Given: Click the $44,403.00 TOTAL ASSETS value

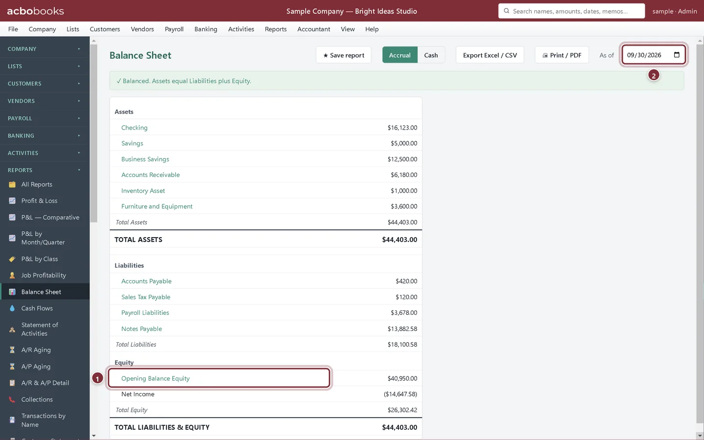Looking at the screenshot, I should [x=399, y=240].
